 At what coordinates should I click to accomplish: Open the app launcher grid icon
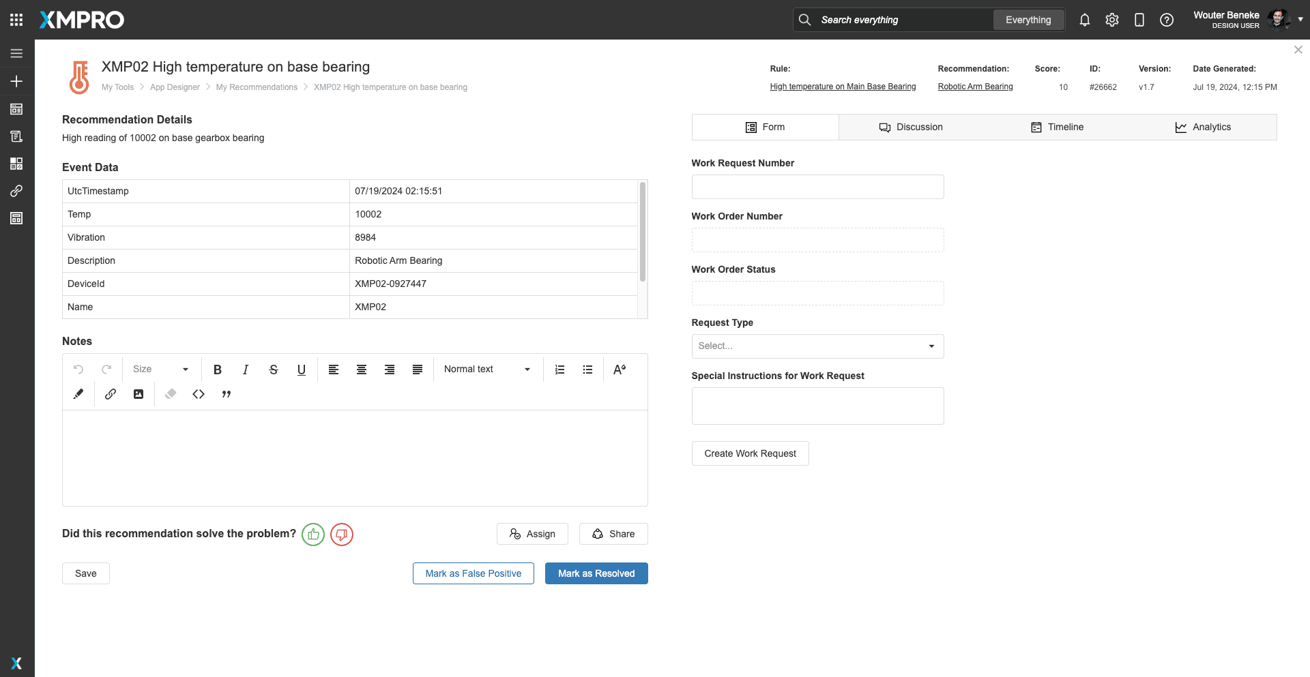click(16, 20)
